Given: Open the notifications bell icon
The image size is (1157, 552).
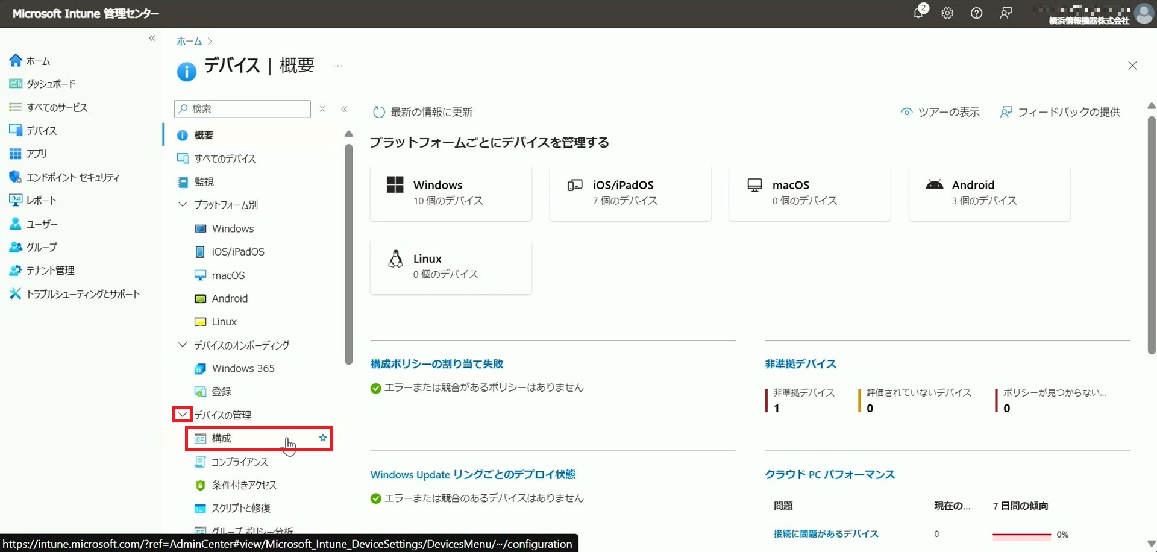Looking at the screenshot, I should point(919,13).
